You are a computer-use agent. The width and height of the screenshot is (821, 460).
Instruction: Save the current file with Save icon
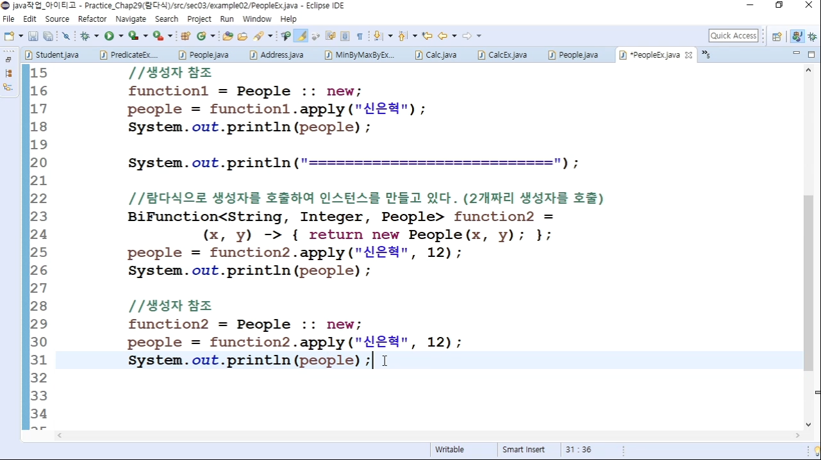[33, 36]
